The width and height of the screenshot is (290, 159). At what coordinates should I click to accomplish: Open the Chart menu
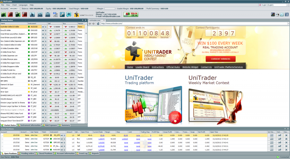point(14,5)
